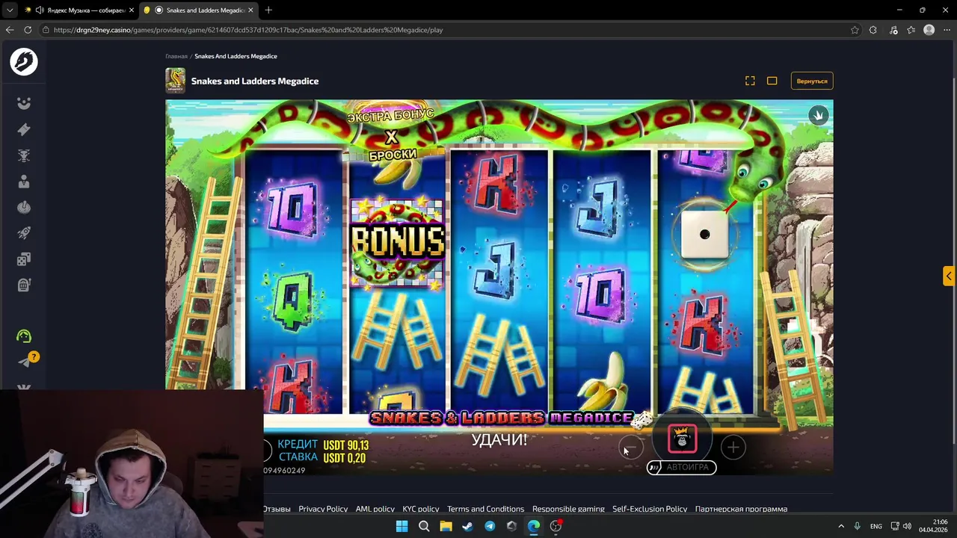957x538 pixels.
Task: Open Responsible gaming link
Action: [x=568, y=509]
